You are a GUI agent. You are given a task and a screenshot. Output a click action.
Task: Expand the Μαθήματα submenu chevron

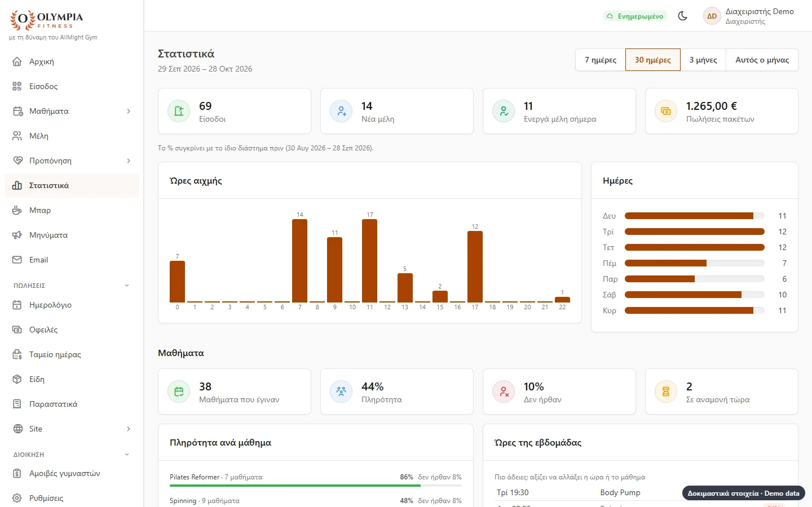(x=129, y=111)
